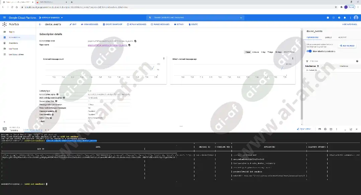Select the 6 hours time range
361x195 pixels.
click(256, 52)
